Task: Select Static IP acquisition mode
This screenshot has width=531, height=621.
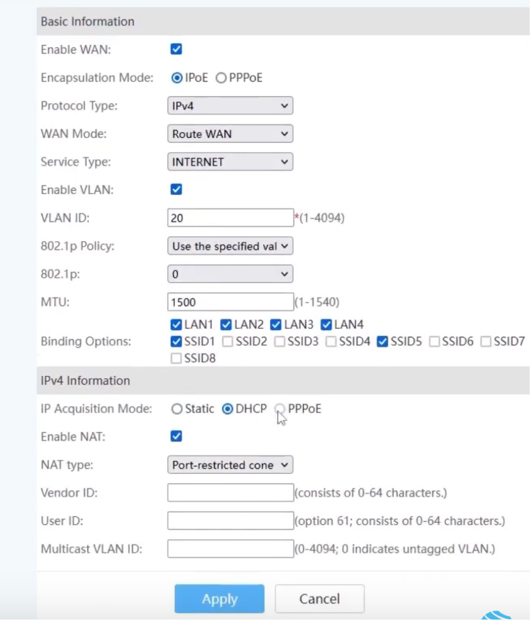Action: point(176,408)
